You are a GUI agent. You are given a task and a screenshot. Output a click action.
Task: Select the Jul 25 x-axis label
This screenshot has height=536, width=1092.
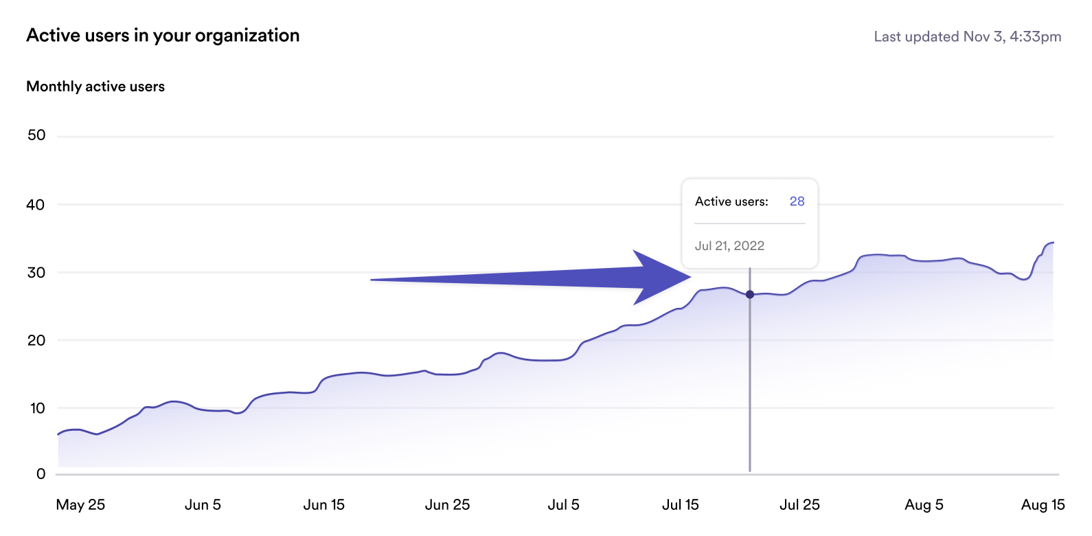799,505
